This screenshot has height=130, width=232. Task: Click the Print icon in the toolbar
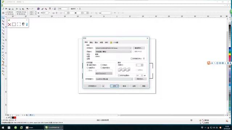[13, 9]
